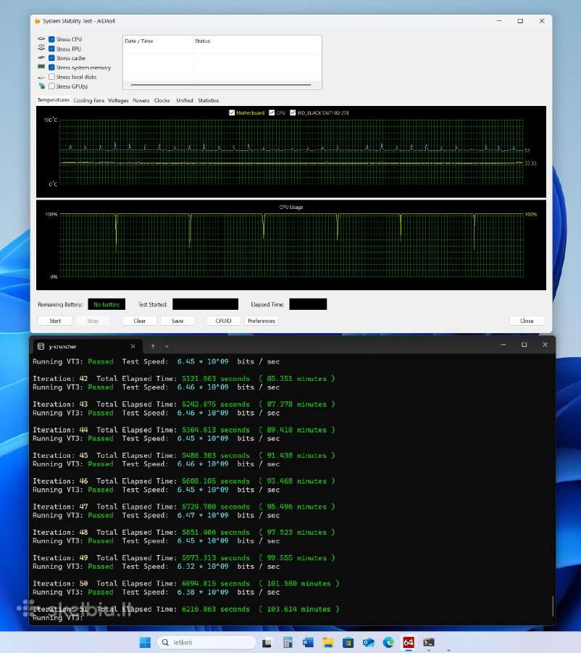The width and height of the screenshot is (581, 653).
Task: Switch to the Unified tab
Action: click(185, 100)
